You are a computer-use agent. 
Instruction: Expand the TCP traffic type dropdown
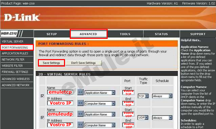point(143,96)
